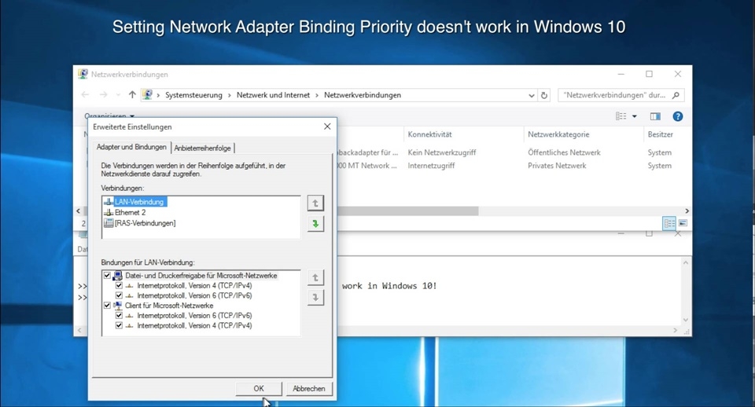
Task: Click the Netzwerkverbindungen search field
Action: 614,95
